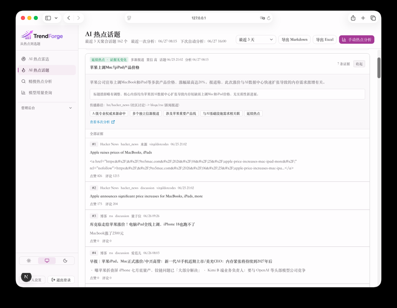Go back in browser history
This screenshot has width=397, height=308.
[x=68, y=18]
